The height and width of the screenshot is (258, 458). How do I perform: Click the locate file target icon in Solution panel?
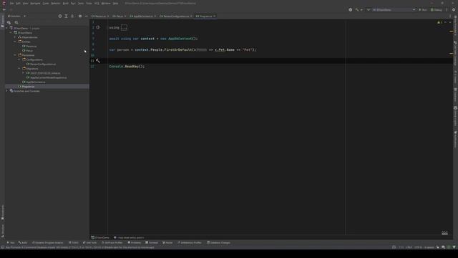point(60,16)
